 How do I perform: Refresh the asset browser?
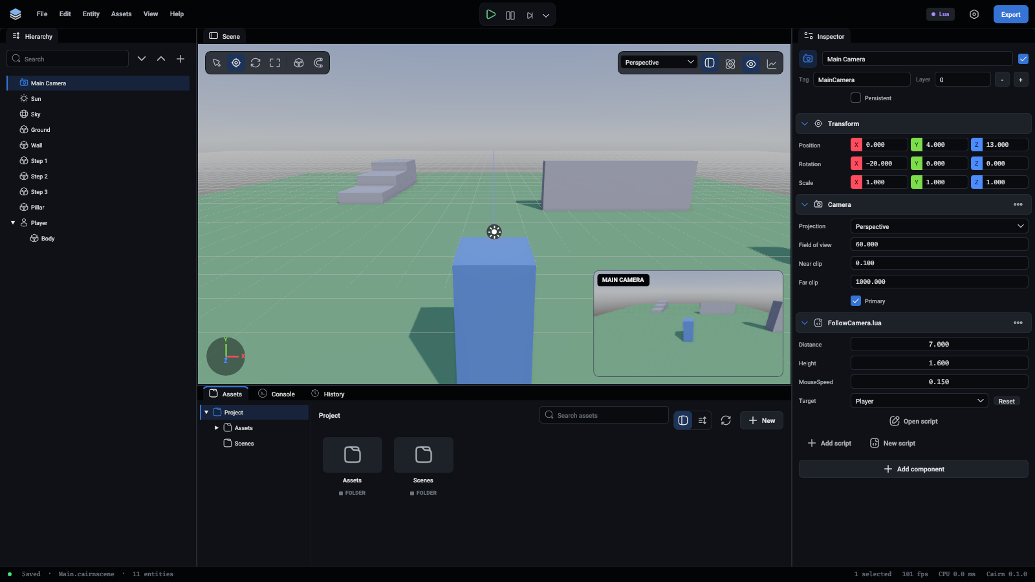[726, 420]
